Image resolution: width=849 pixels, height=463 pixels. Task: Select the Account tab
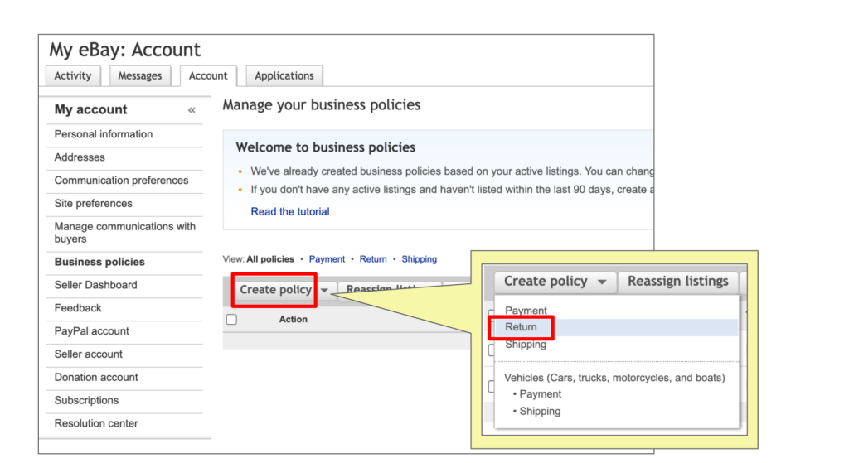[208, 75]
